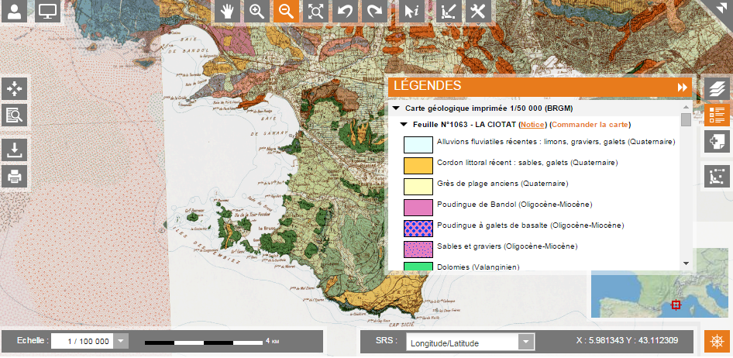The image size is (733, 358).
Task: Collapse the Légendes panel with arrows
Action: point(682,88)
